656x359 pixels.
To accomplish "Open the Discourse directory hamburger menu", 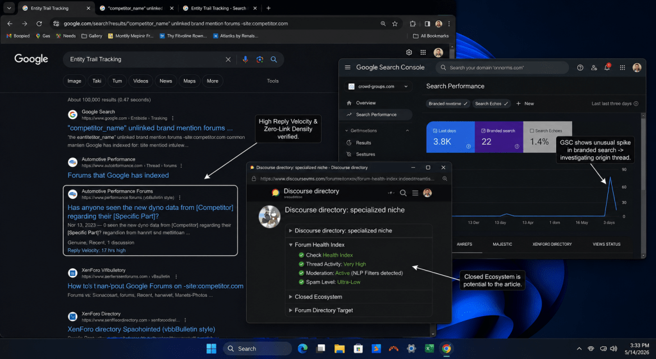I will click(415, 193).
